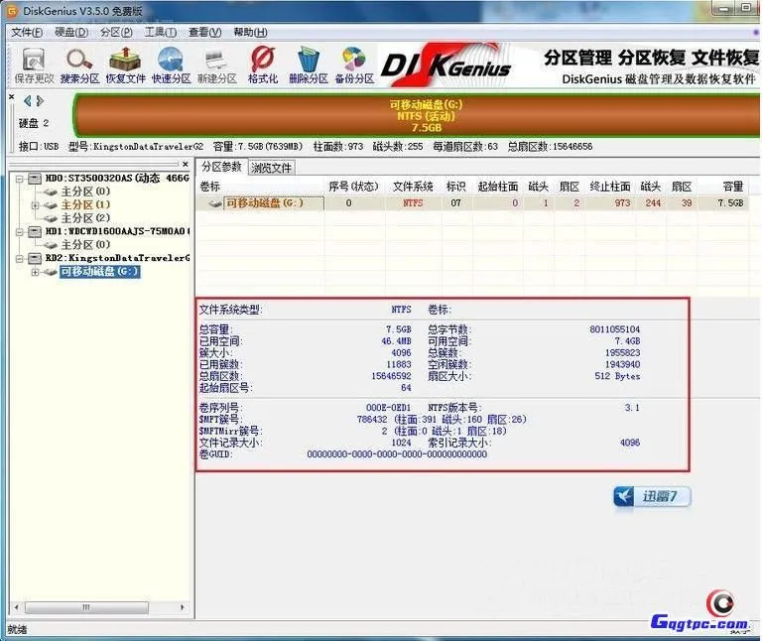The width and height of the screenshot is (762, 641).
Task: Click the 删除分区 (Delete Partition) trash icon
Action: click(x=308, y=64)
